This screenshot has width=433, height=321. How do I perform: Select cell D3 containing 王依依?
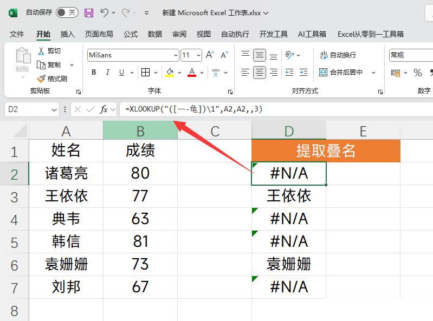tap(289, 196)
